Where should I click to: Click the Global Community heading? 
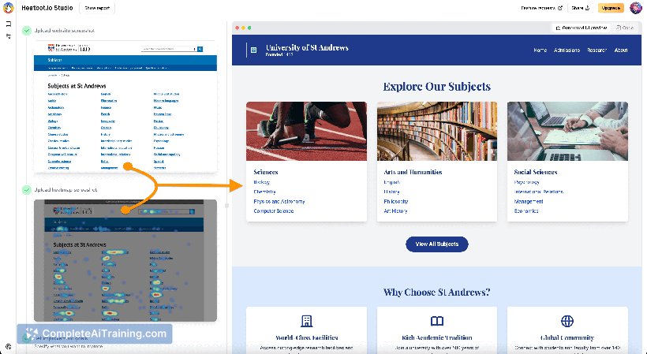tap(567, 337)
